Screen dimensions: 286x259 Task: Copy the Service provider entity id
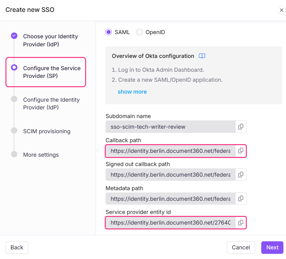click(241, 222)
